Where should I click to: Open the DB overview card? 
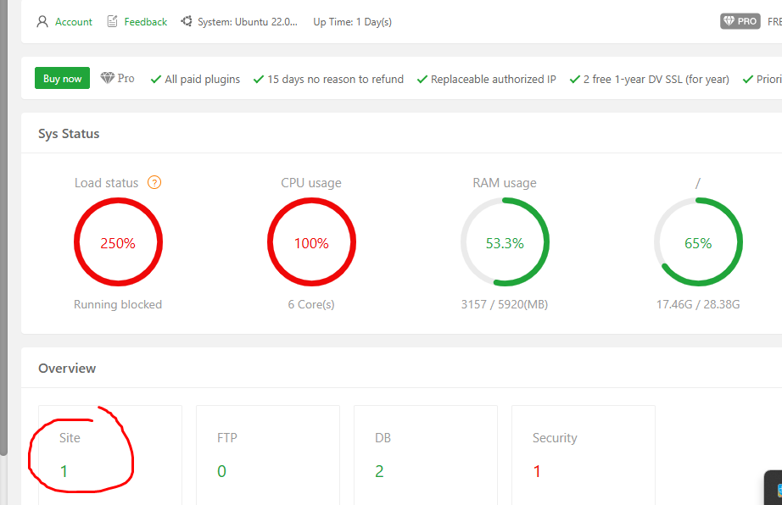tap(426, 455)
